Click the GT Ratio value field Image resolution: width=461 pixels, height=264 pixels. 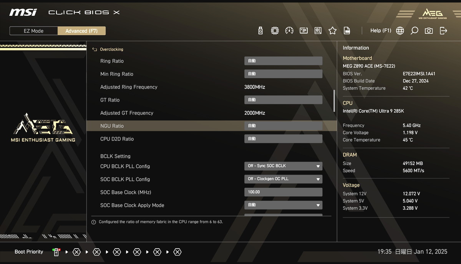(283, 100)
